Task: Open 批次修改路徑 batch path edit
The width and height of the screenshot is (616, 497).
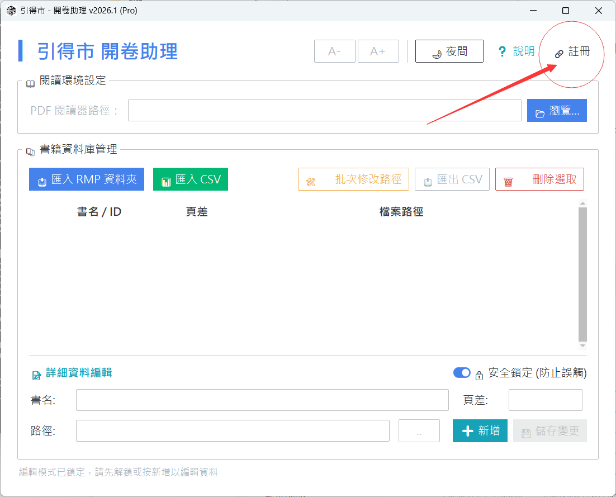Action: pyautogui.click(x=353, y=179)
